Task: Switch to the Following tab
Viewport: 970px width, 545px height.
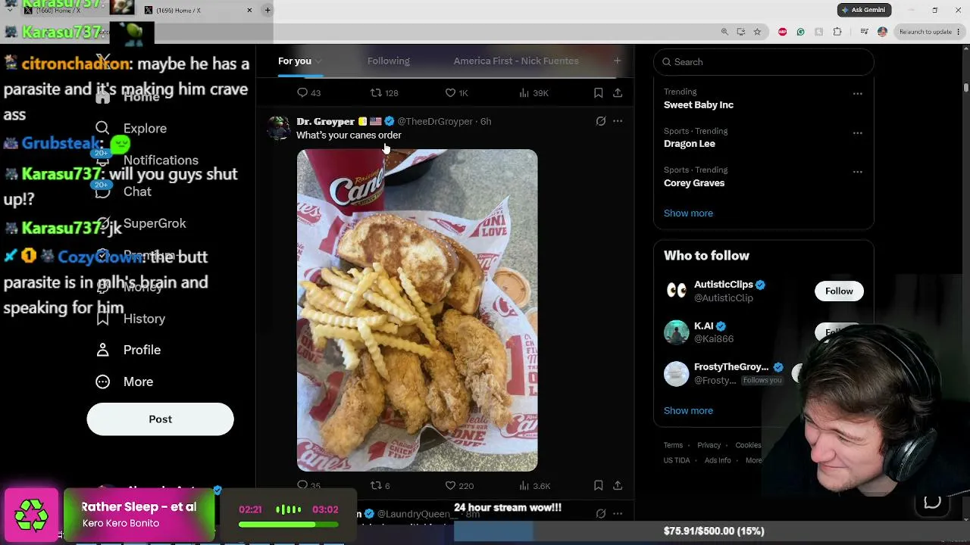Action: (x=388, y=61)
